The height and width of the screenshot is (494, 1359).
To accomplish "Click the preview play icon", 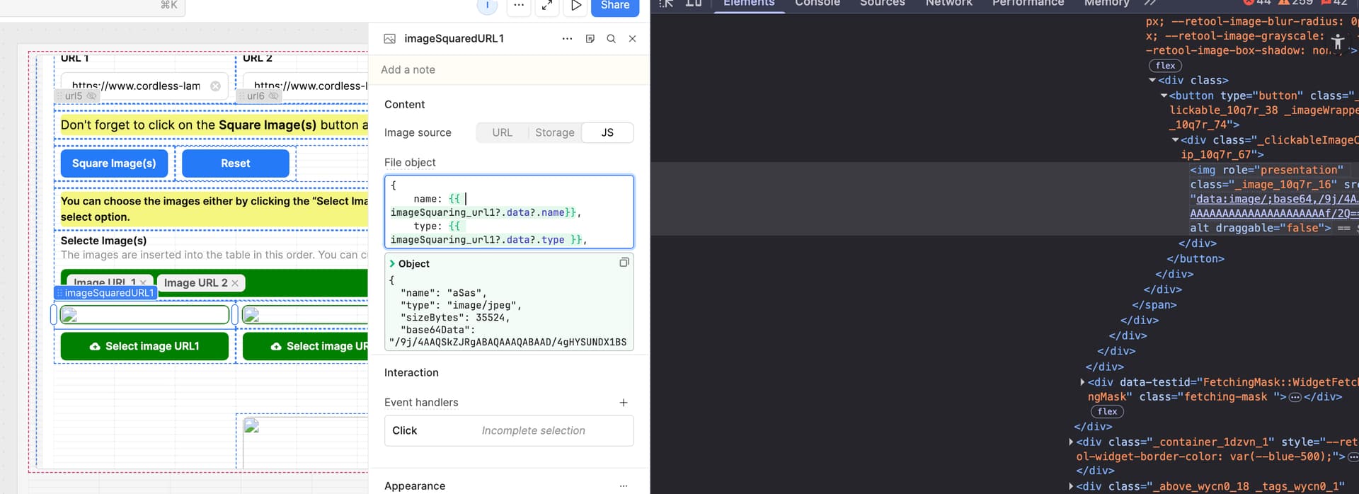I will [576, 6].
